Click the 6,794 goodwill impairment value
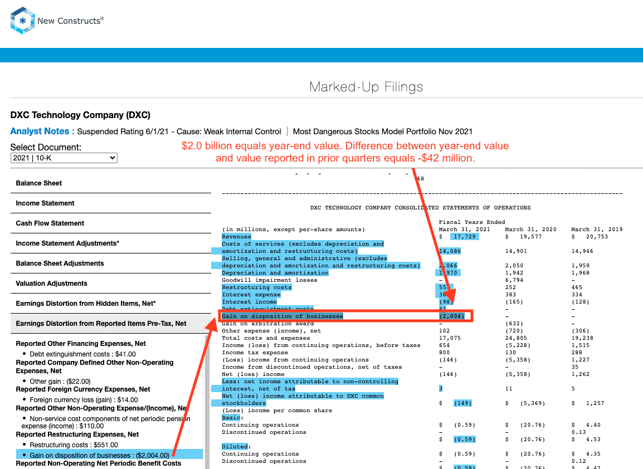The width and height of the screenshot is (643, 469). [515, 280]
